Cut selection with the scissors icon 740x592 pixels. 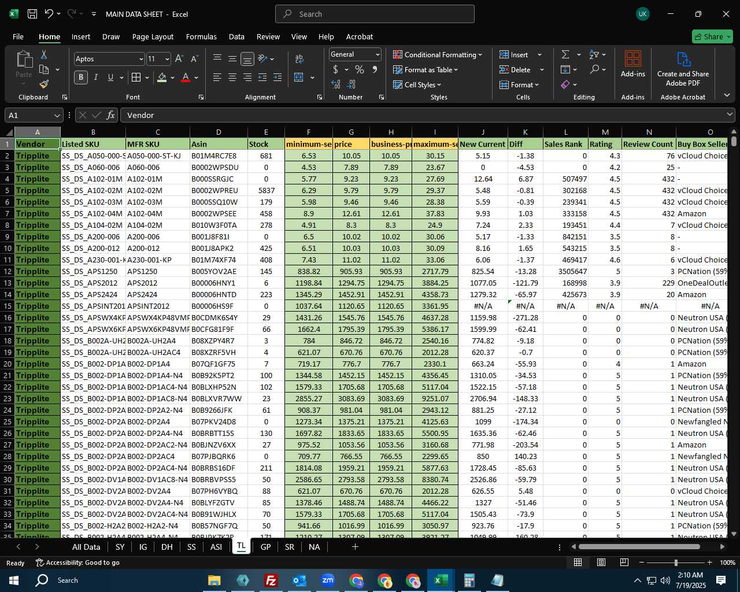[43, 54]
